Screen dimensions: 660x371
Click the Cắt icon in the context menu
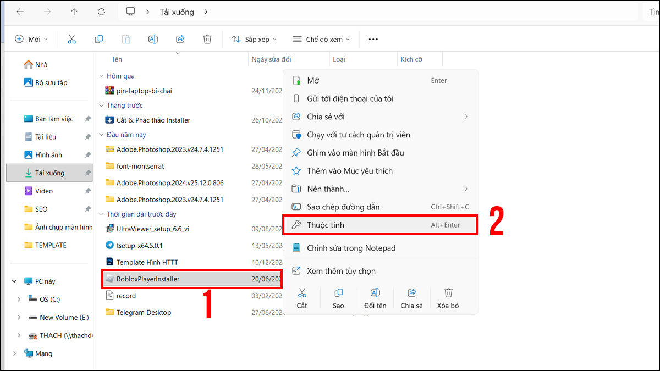pos(302,297)
